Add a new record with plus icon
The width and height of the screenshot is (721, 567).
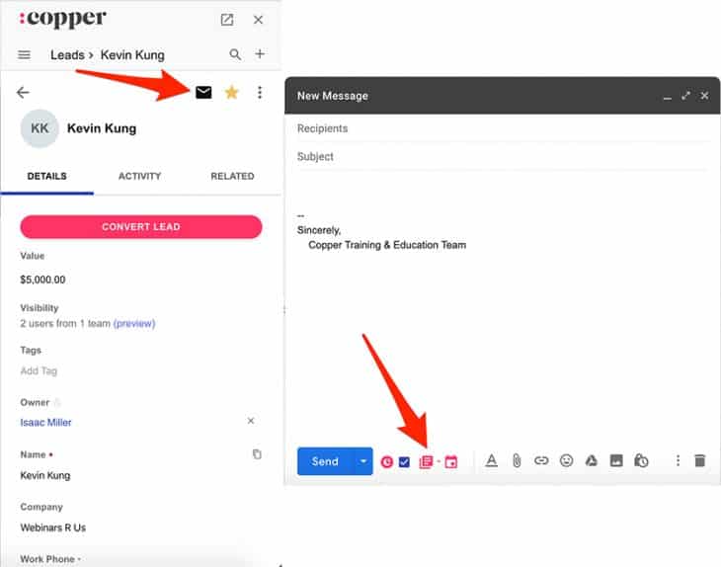260,53
